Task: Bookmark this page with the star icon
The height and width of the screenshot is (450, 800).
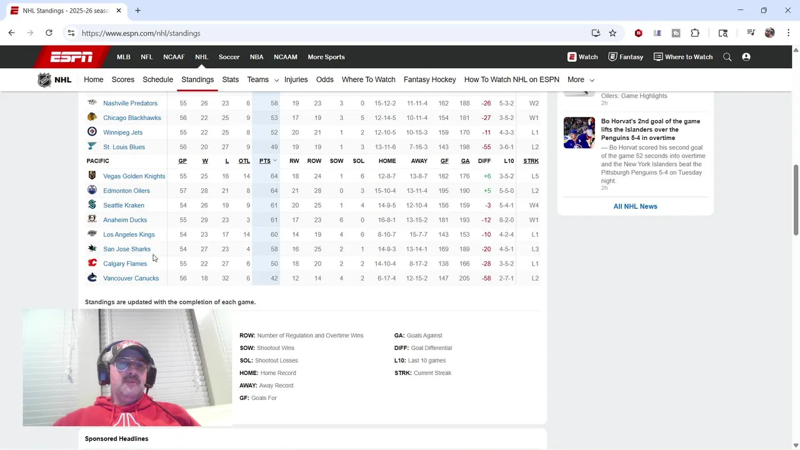Action: coord(612,33)
